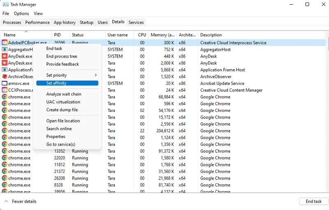Click the armsvc.exe process icon

click(x=5, y=83)
